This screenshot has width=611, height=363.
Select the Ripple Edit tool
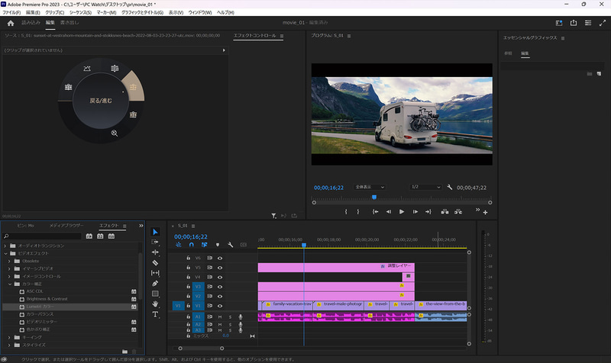pyautogui.click(x=156, y=252)
